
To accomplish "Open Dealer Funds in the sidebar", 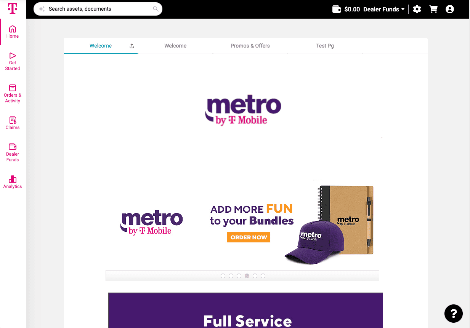I will 13,153.
